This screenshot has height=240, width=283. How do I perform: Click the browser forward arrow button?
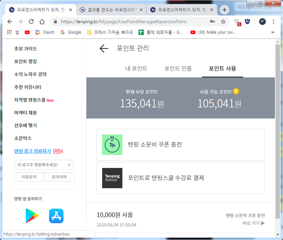[20, 22]
